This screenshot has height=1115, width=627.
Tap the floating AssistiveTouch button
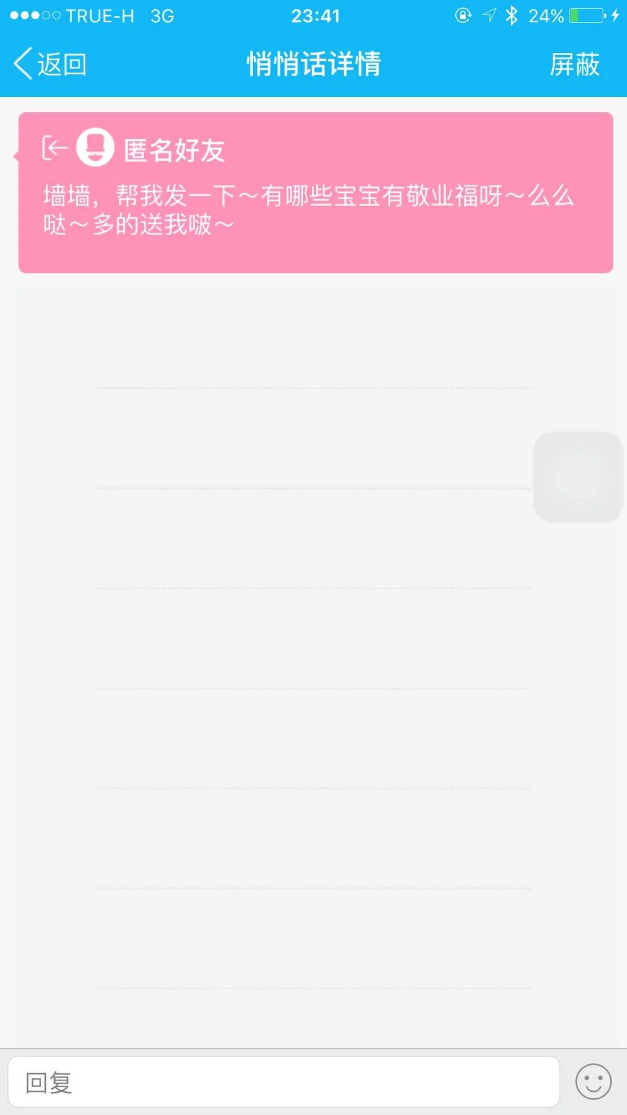(578, 477)
